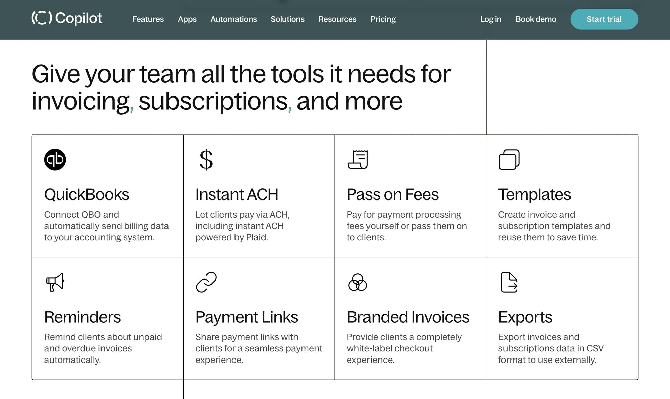The image size is (670, 399).
Task: Click the Copilot logo in header
Action: pyautogui.click(x=67, y=18)
